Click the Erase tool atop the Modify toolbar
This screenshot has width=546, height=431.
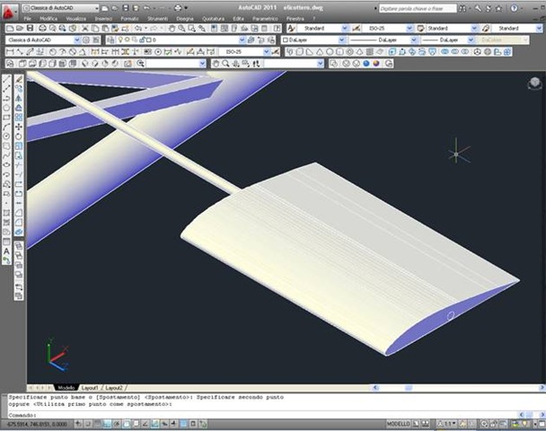[x=19, y=80]
